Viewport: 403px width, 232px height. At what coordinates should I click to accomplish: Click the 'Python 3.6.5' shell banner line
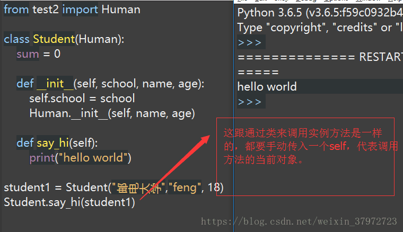pos(320,13)
